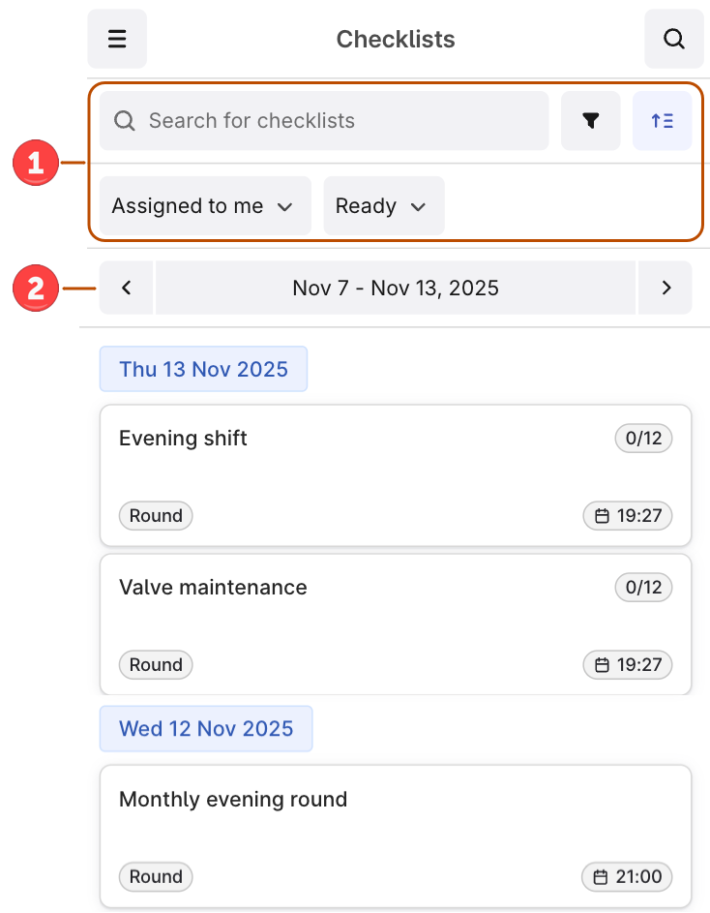Image resolution: width=710 pixels, height=913 pixels.
Task: Click the 0/12 progress badge on Evening shift
Action: pyautogui.click(x=643, y=438)
